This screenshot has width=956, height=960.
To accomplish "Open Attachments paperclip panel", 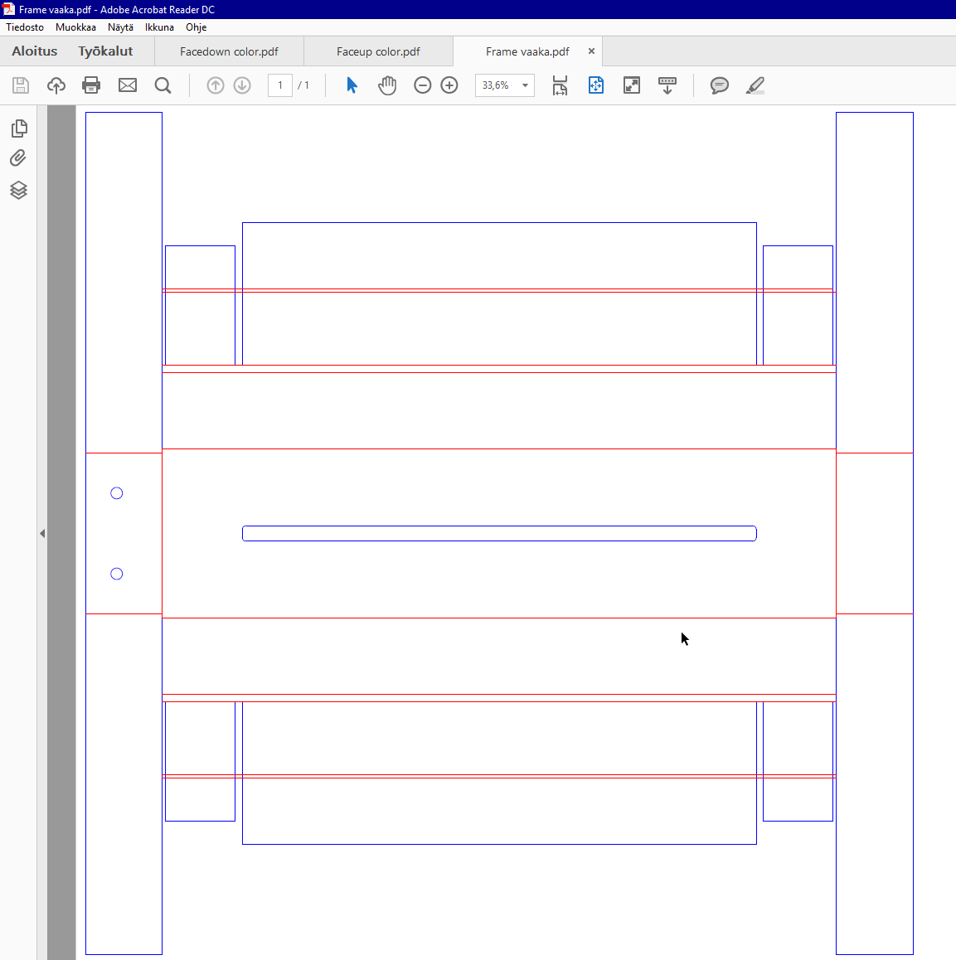I will click(18, 158).
